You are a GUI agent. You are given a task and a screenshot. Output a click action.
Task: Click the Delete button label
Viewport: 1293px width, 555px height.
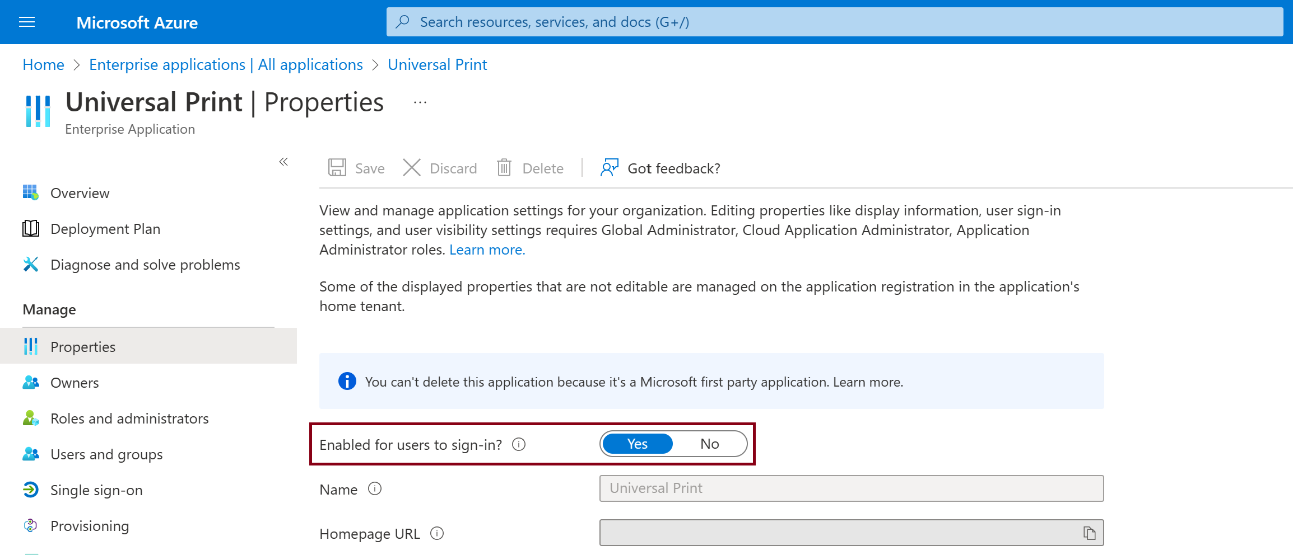tap(543, 168)
